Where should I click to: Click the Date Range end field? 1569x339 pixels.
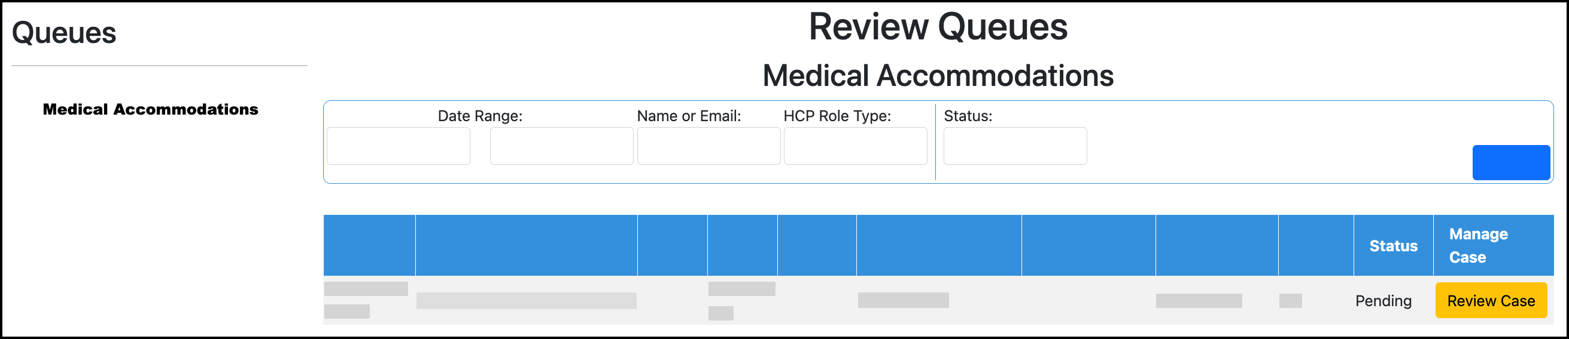(561, 146)
